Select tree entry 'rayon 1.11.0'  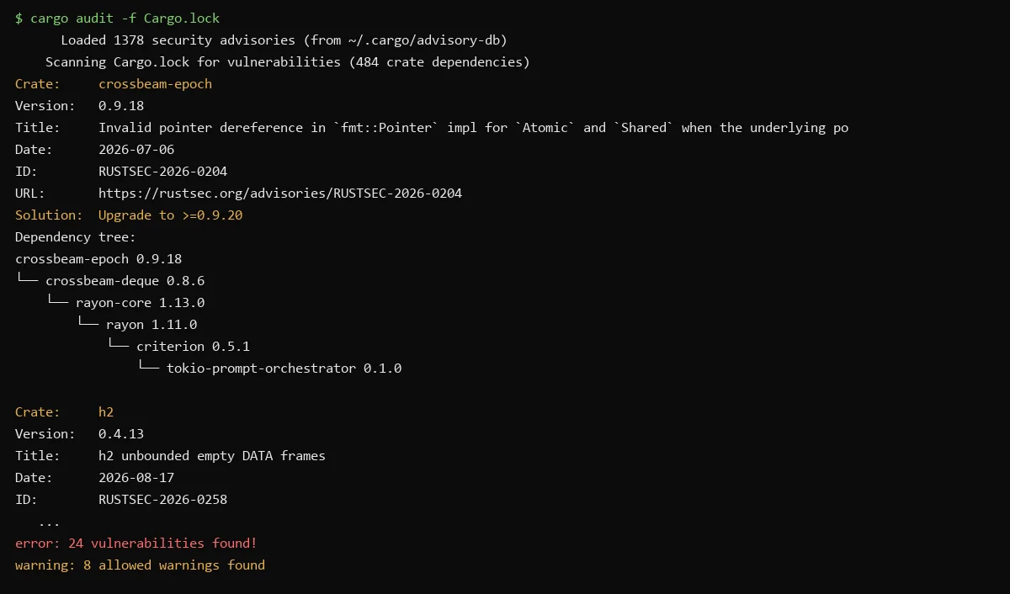(151, 325)
